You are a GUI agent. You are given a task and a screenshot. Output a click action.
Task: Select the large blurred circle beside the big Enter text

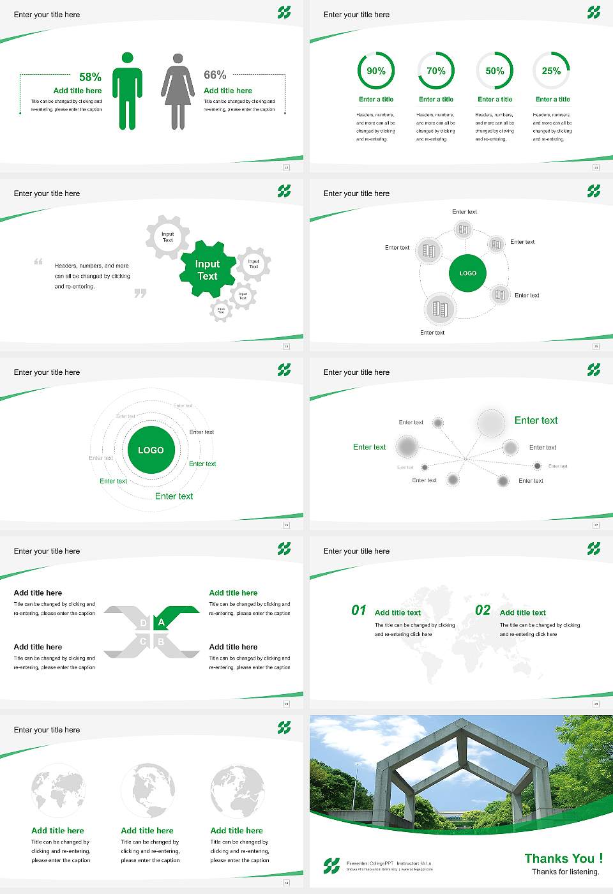click(491, 423)
